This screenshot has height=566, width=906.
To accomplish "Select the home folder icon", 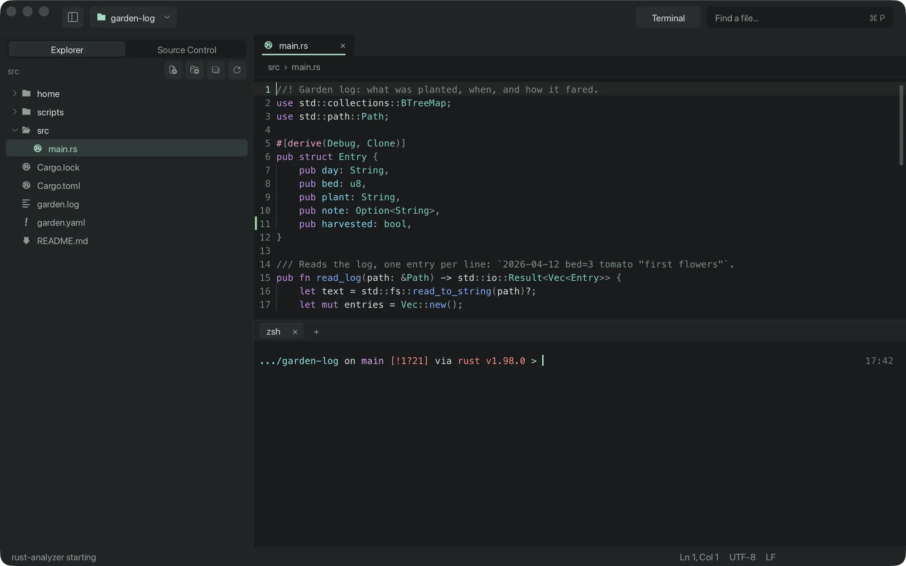I will coord(27,93).
